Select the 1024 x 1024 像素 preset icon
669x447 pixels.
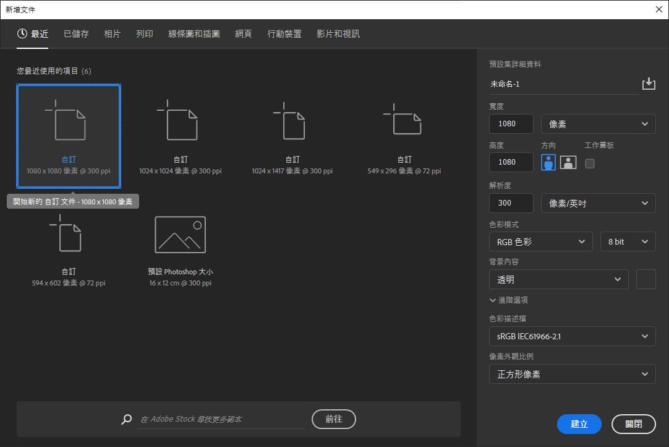pyautogui.click(x=181, y=120)
